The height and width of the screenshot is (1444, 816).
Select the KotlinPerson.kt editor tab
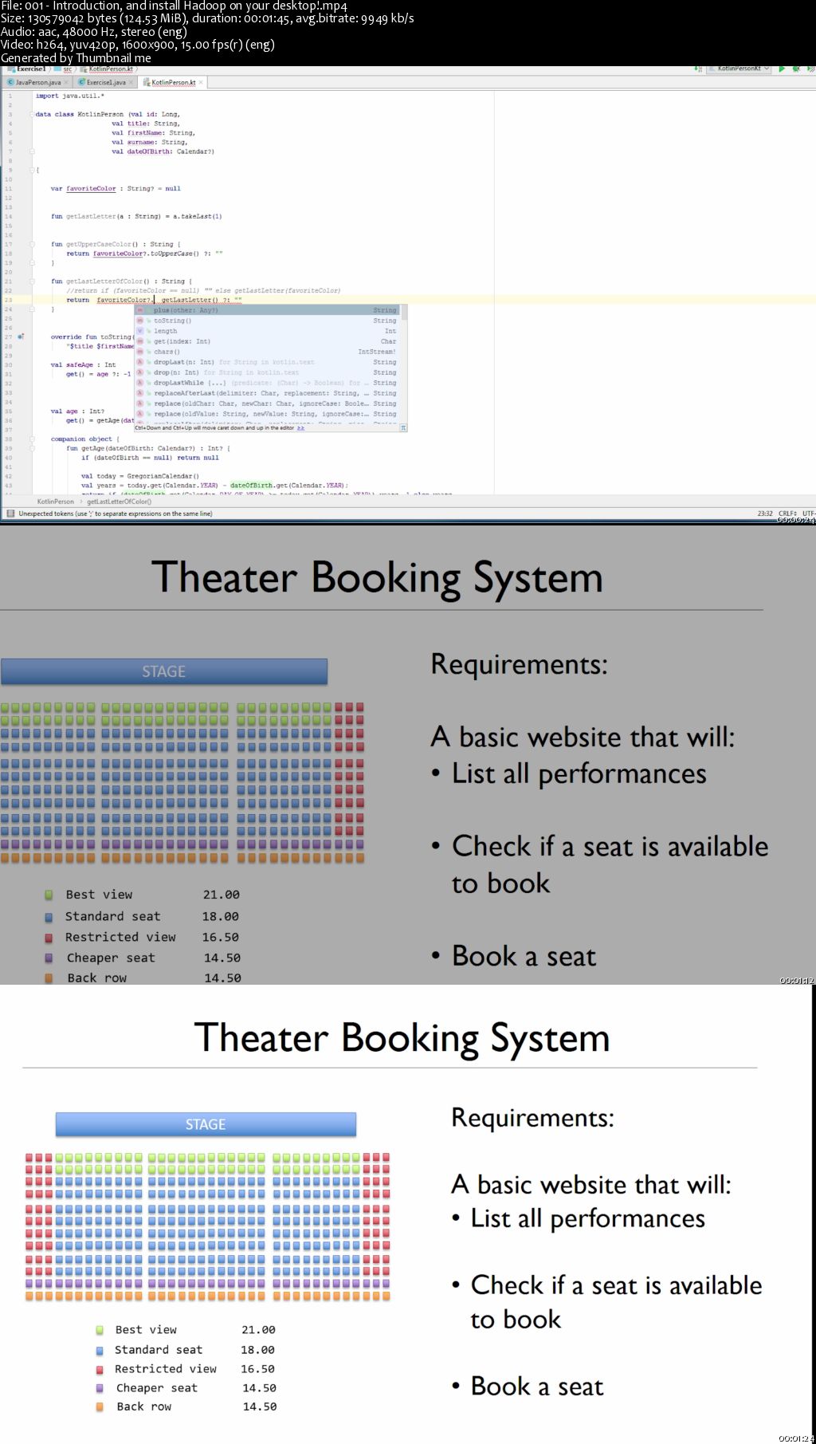pyautogui.click(x=173, y=82)
